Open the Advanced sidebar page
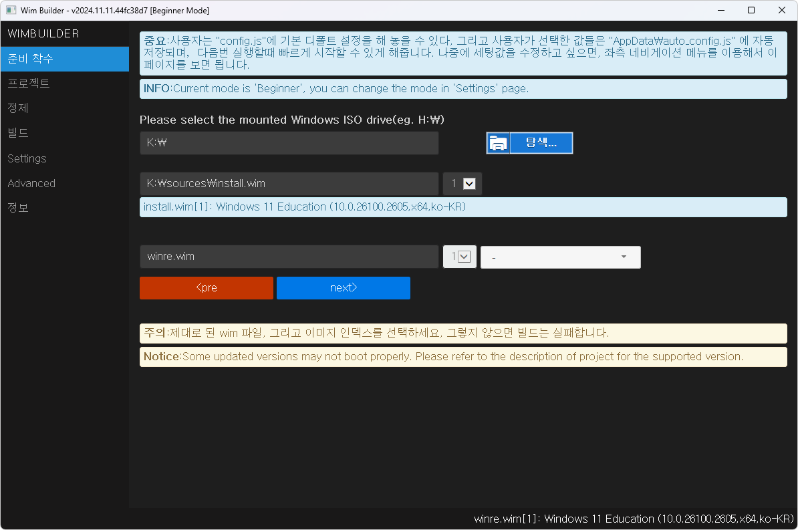Screen dimensions: 798x530 65,183
